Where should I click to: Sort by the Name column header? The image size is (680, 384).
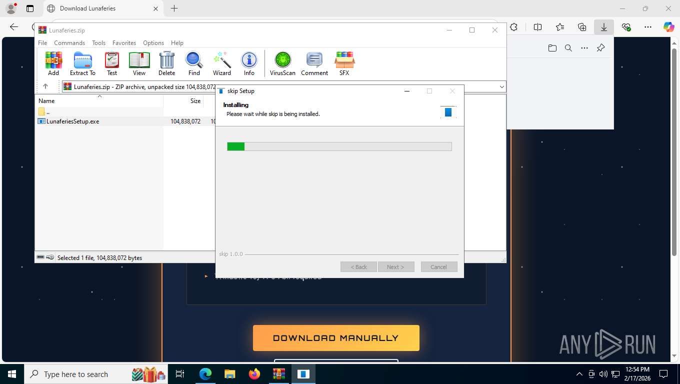tap(99, 100)
